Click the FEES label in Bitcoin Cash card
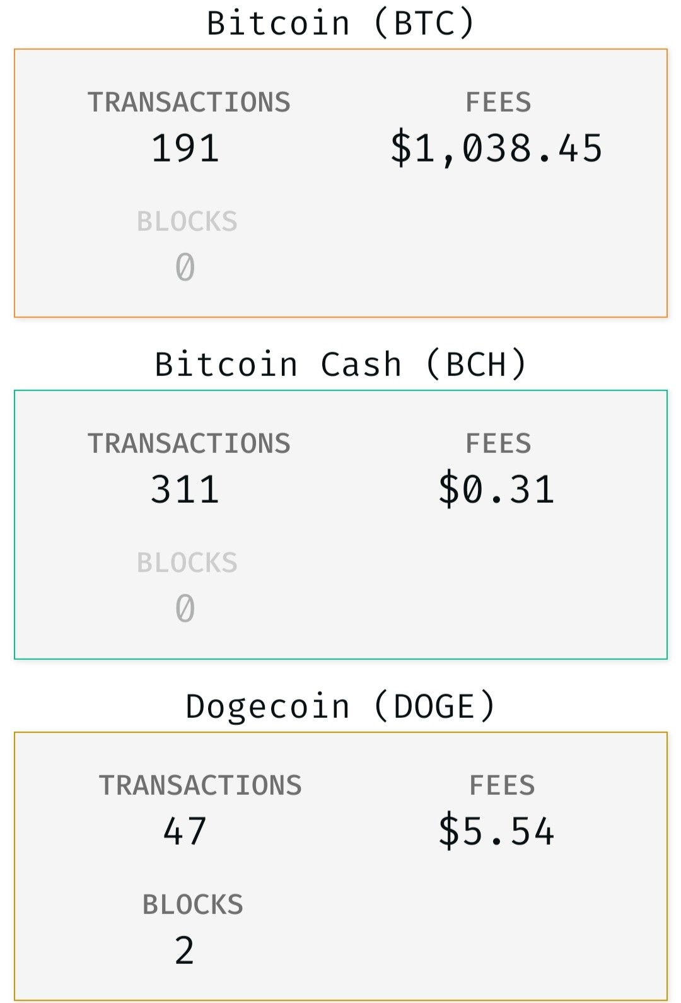 click(498, 444)
